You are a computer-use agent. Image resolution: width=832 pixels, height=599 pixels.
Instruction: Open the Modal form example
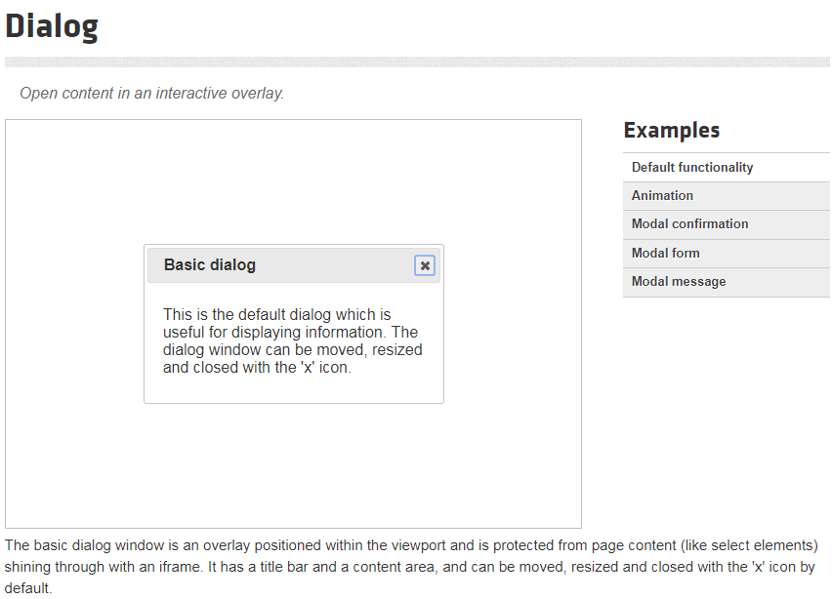726,254
